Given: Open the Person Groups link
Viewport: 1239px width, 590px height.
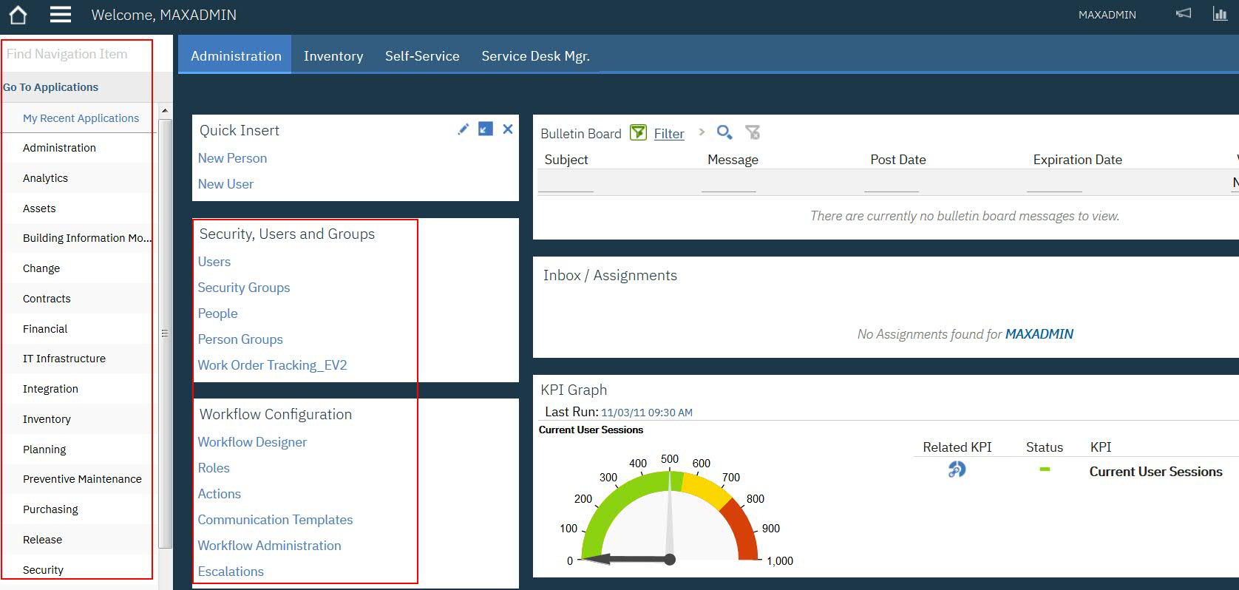Looking at the screenshot, I should [240, 339].
